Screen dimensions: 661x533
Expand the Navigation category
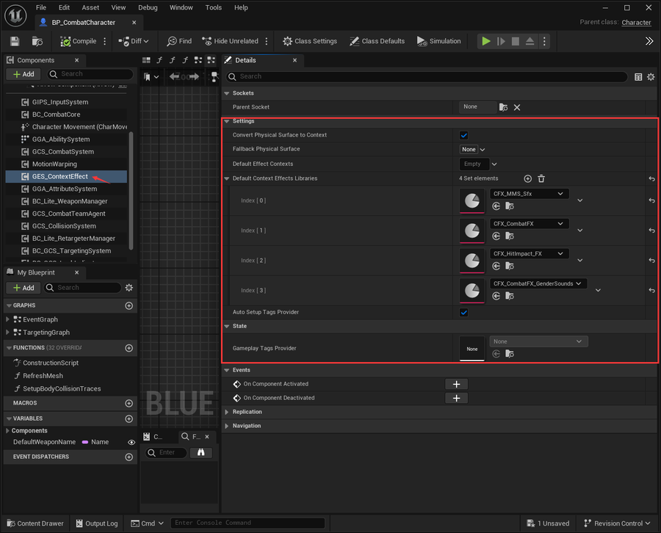[227, 426]
